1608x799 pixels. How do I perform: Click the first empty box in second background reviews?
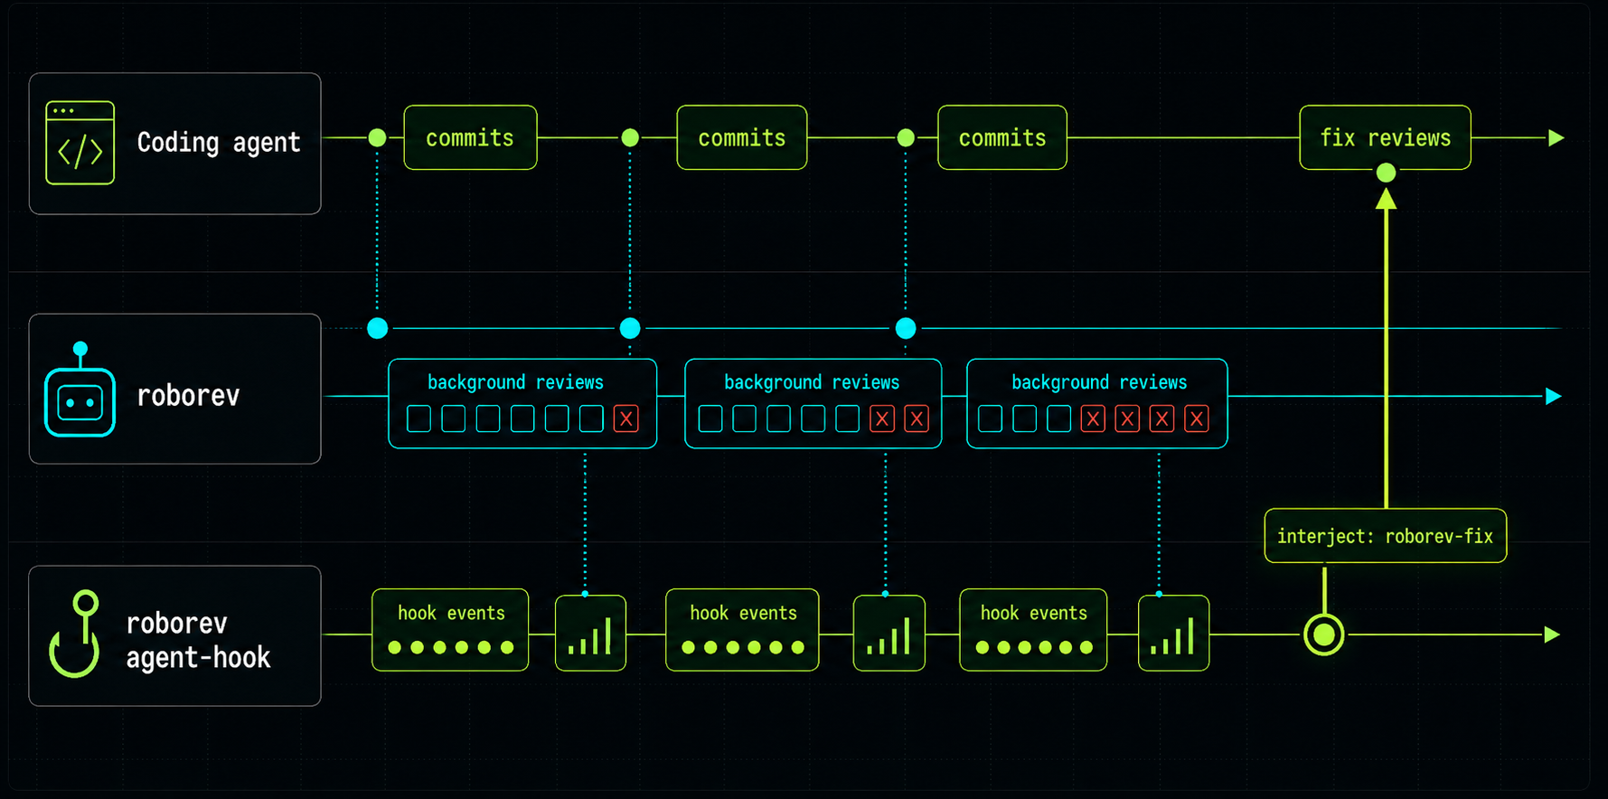pos(710,418)
